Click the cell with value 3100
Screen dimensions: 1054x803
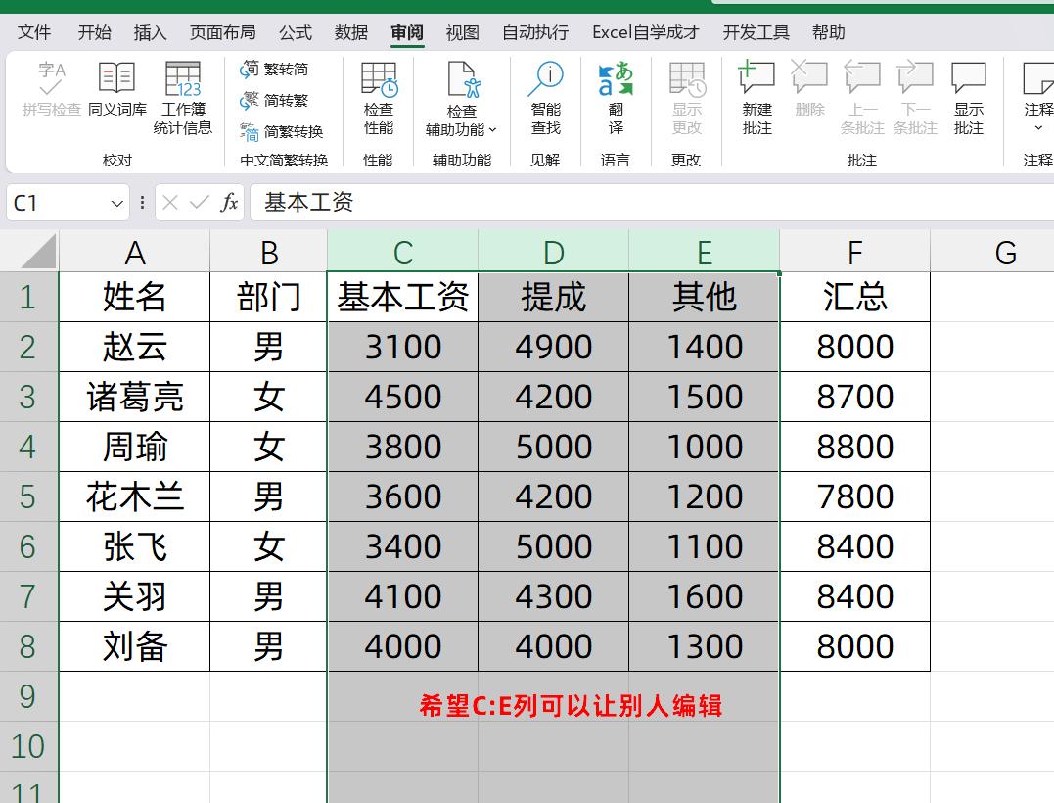coord(402,347)
